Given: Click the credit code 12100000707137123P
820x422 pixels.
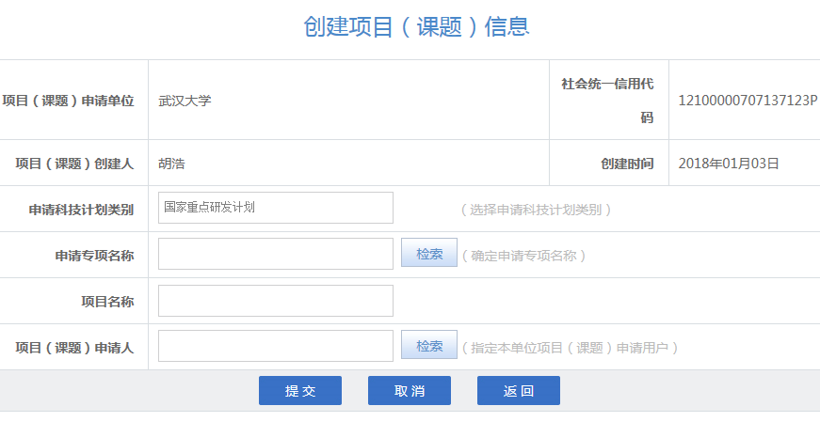Looking at the screenshot, I should point(748,101).
